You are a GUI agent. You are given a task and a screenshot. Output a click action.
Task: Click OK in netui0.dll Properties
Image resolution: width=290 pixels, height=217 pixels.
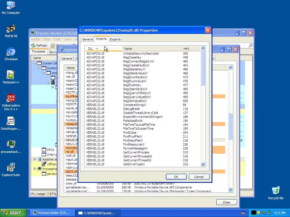pos(176,177)
